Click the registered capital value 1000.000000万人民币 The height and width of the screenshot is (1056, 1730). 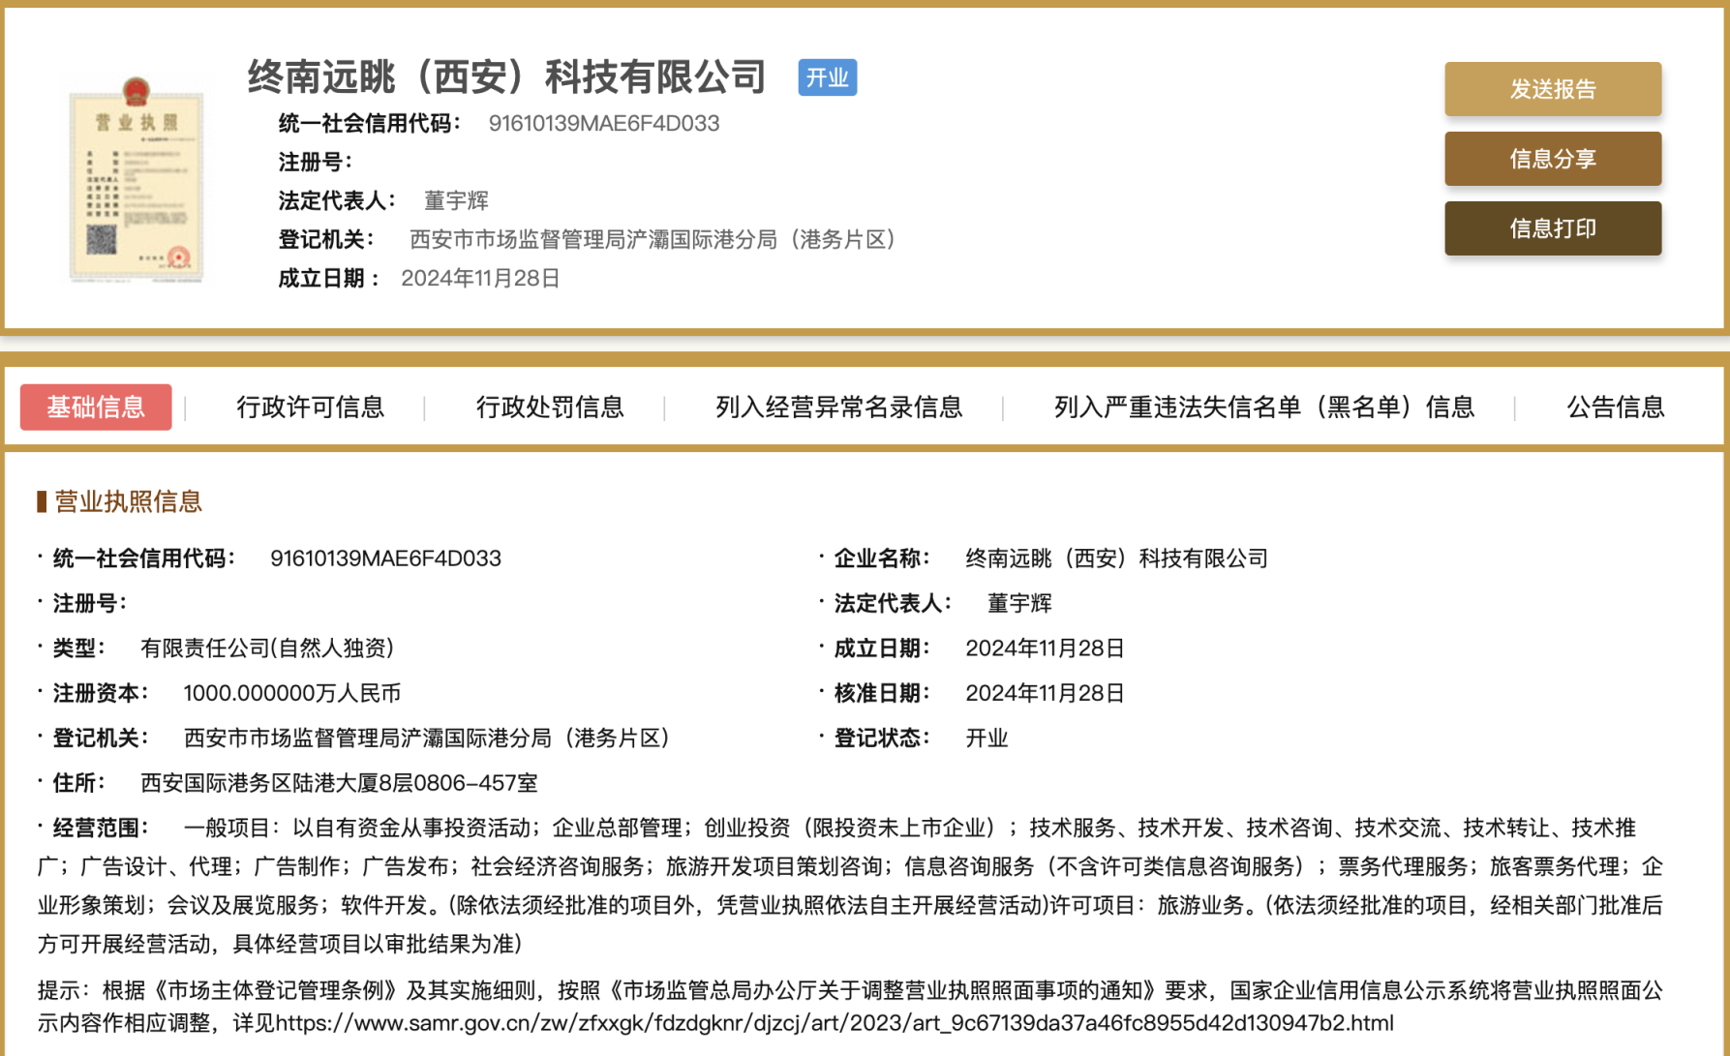pos(291,693)
